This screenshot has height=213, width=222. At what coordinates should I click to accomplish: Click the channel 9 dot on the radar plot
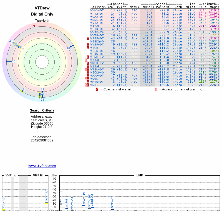pyautogui.click(x=22, y=91)
